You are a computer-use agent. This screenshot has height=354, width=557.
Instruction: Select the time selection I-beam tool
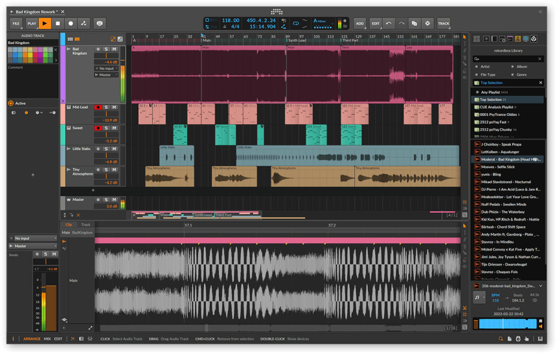click(x=464, y=43)
